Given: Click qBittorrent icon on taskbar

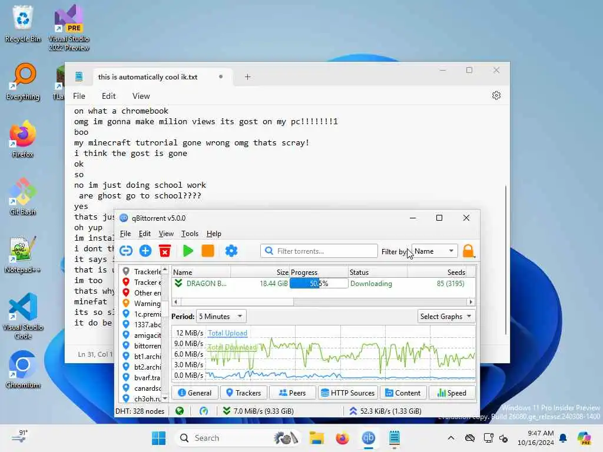Looking at the screenshot, I should pyautogui.click(x=368, y=438).
